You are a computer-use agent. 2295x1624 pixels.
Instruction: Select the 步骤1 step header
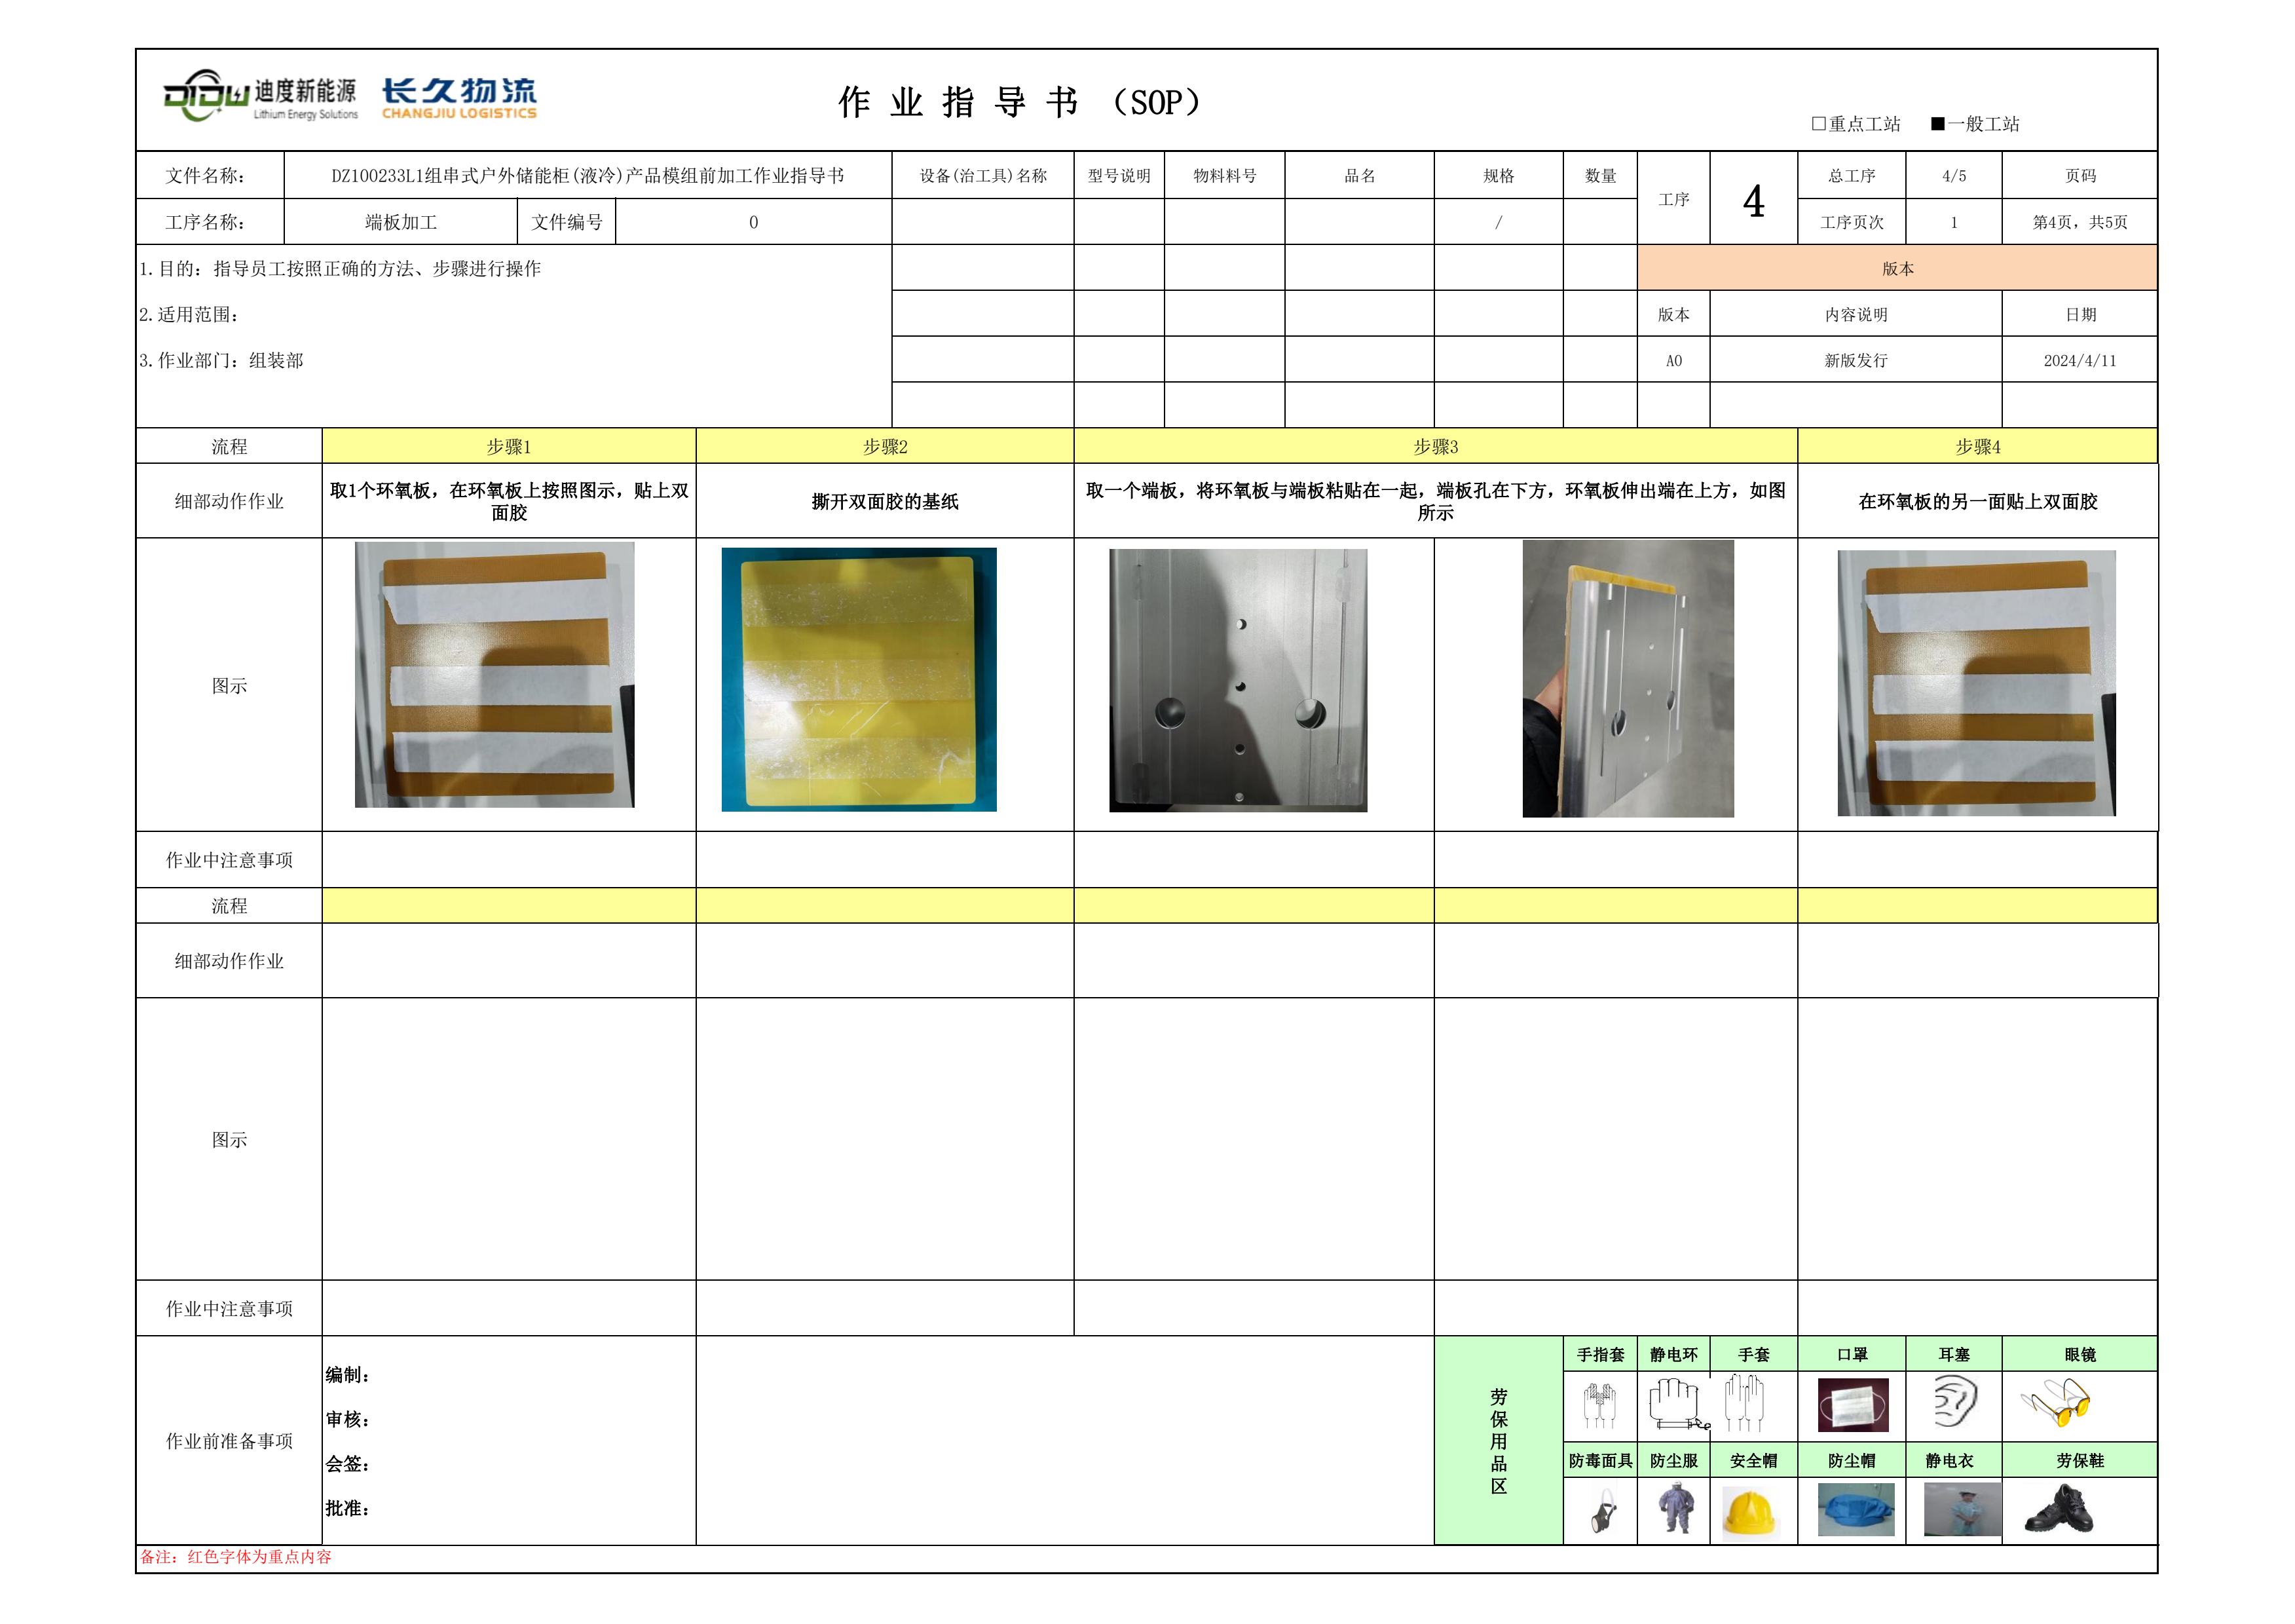point(508,446)
